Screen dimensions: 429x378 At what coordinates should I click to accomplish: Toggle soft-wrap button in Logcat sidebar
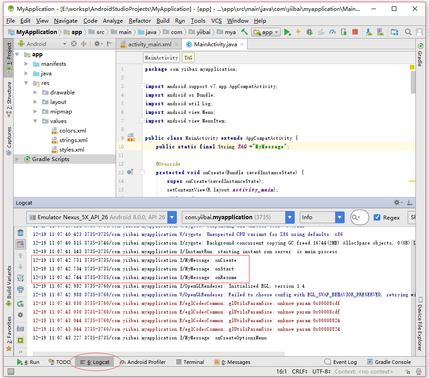(x=20, y=278)
